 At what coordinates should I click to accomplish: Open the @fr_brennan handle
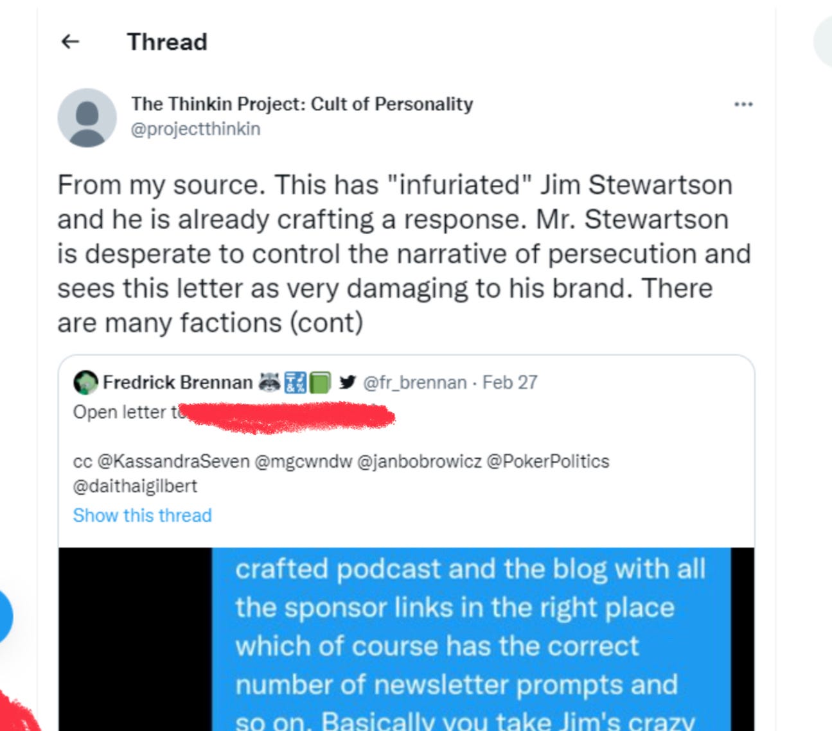click(x=415, y=383)
